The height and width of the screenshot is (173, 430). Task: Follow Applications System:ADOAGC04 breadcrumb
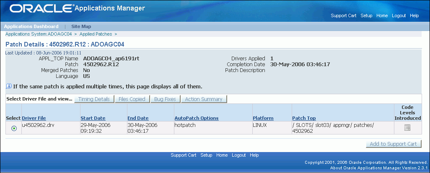(x=39, y=34)
